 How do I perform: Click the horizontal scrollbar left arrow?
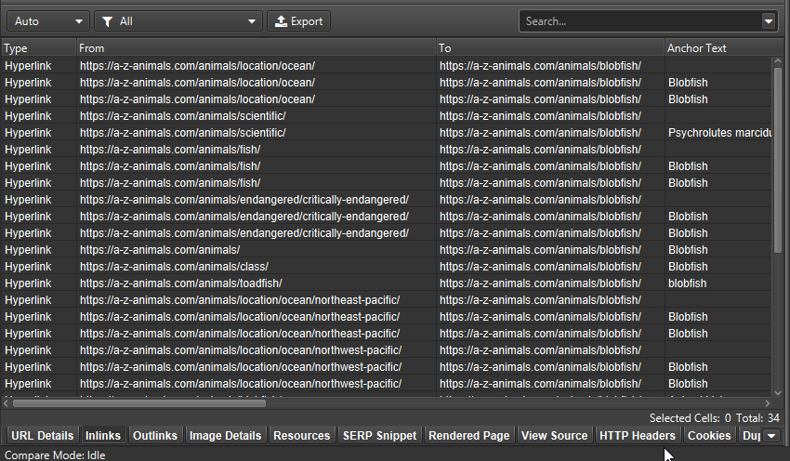tap(7, 403)
